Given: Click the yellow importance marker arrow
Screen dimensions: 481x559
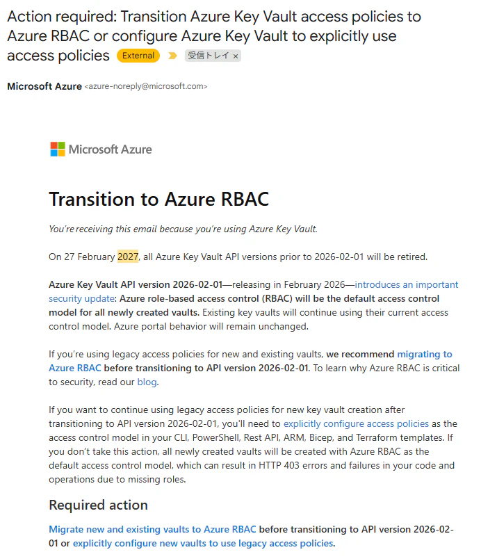Looking at the screenshot, I should tap(172, 56).
